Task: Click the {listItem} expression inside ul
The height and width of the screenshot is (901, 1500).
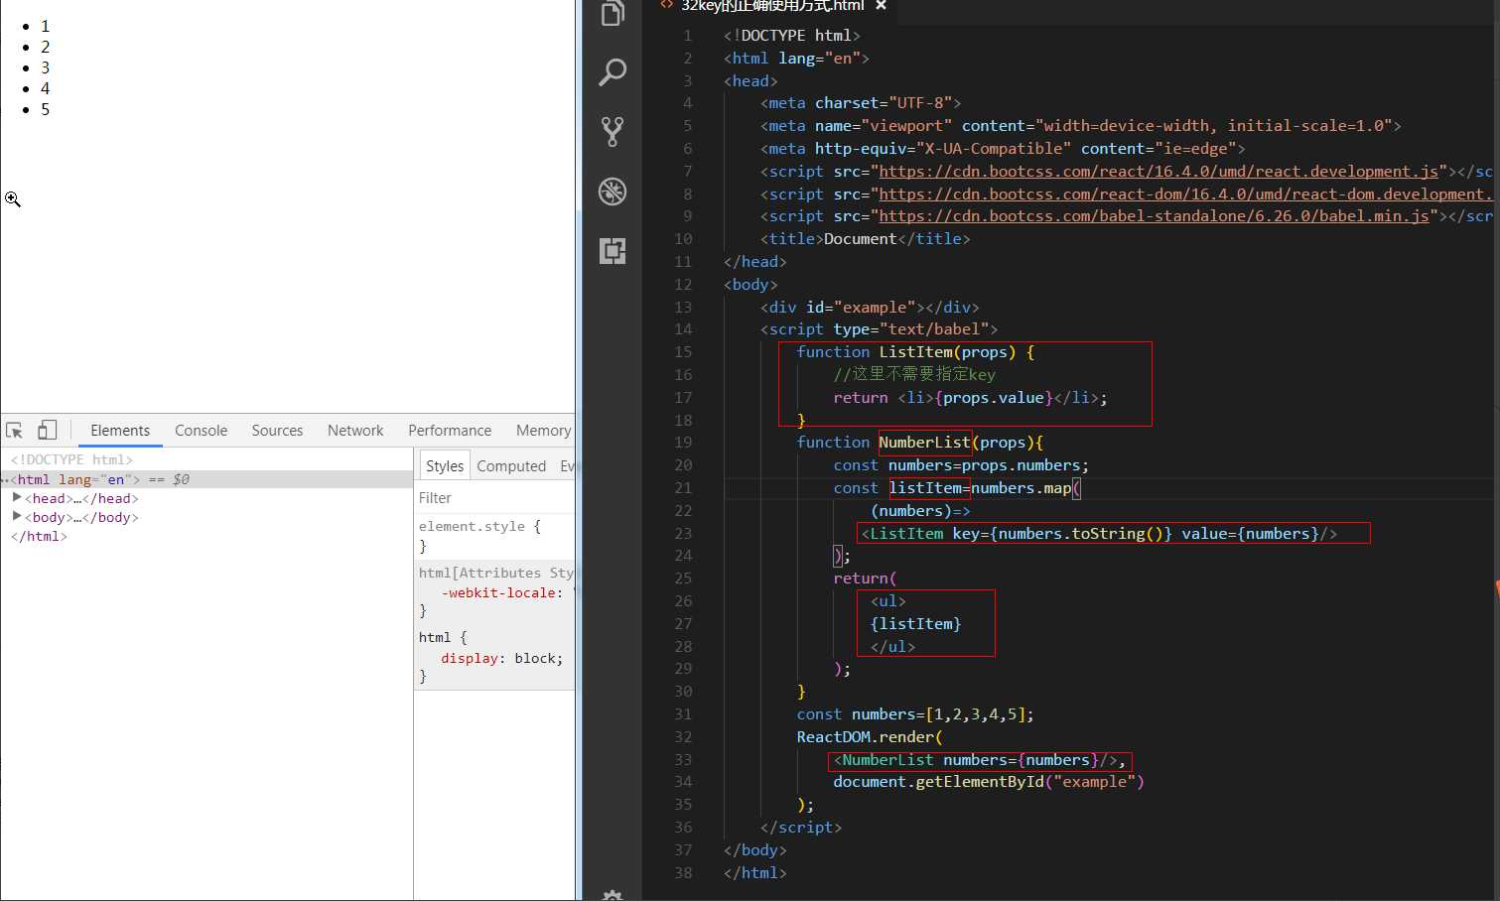Action: (x=915, y=623)
